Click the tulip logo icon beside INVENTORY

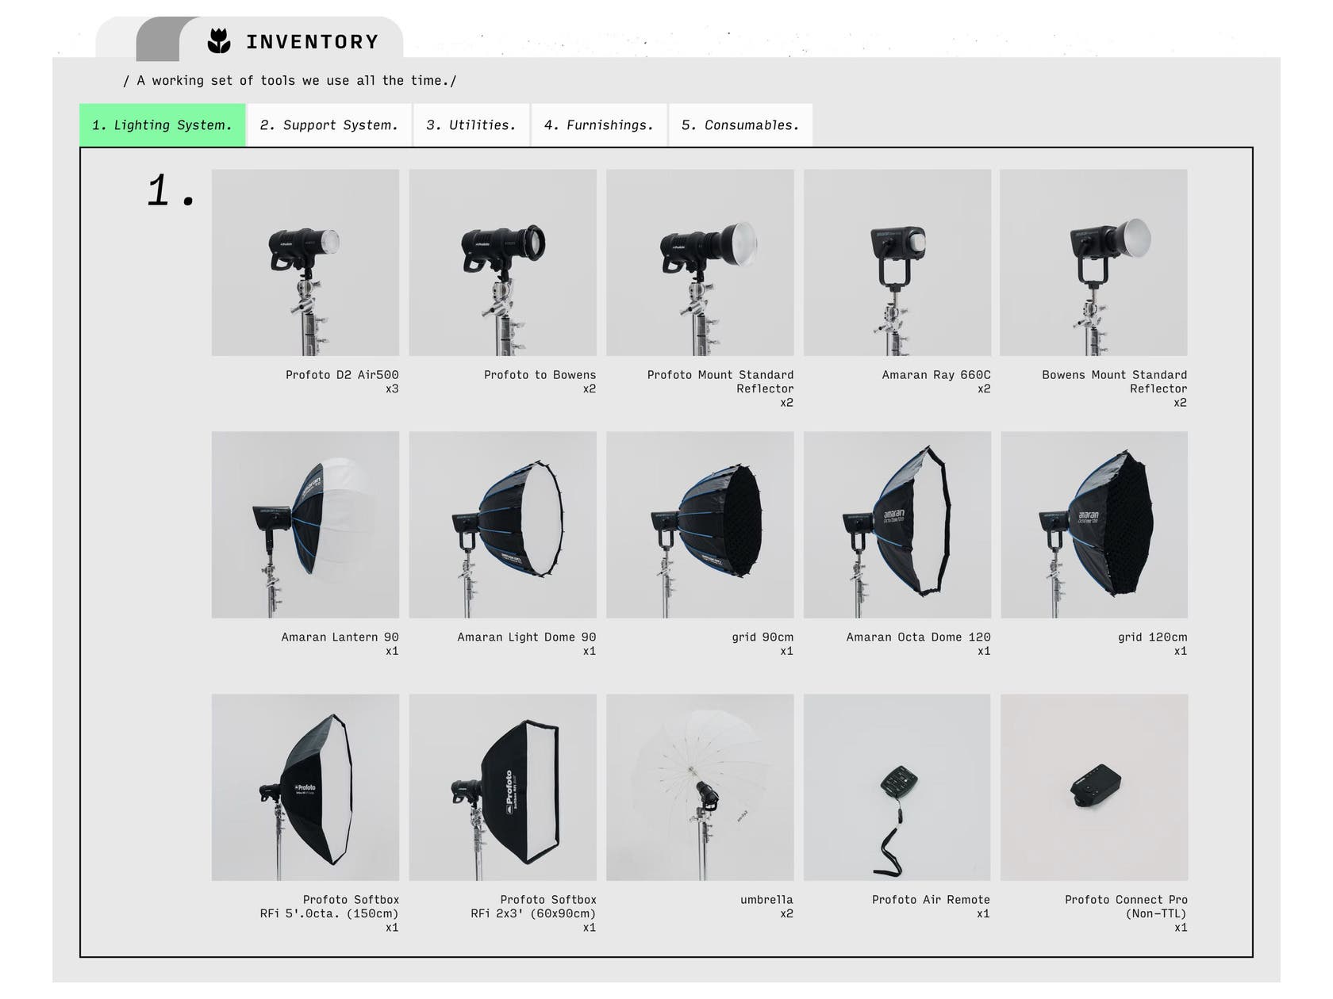(218, 41)
